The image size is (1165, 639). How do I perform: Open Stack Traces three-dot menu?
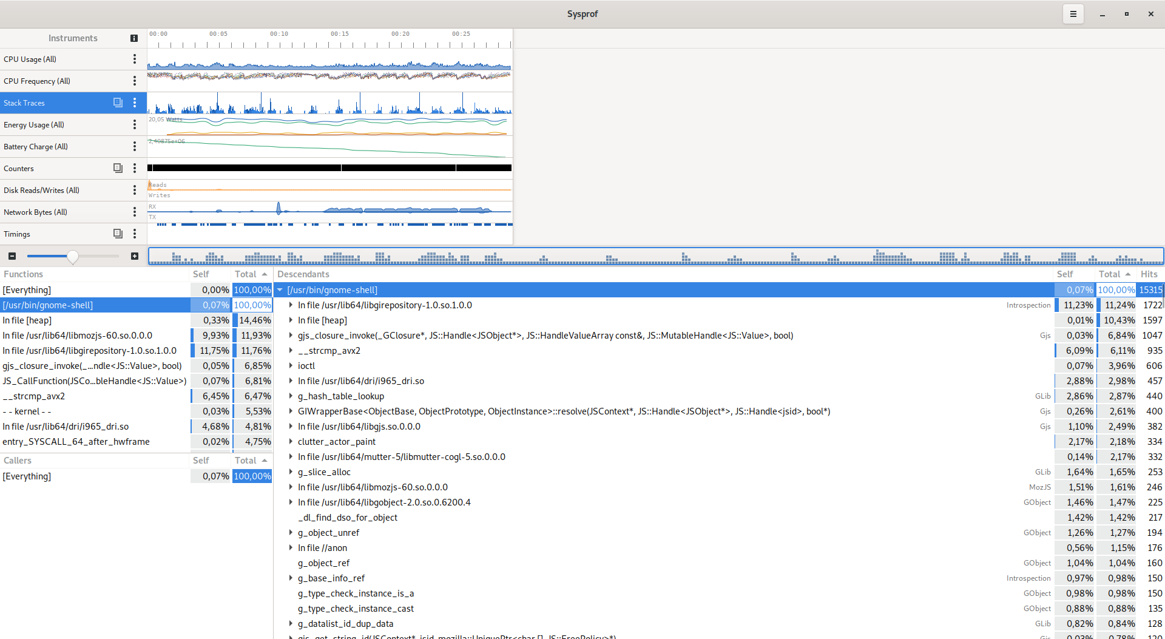tap(135, 103)
